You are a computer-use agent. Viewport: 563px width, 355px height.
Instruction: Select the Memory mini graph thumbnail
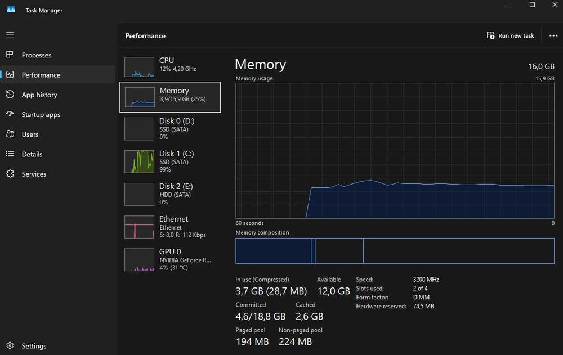tap(139, 97)
